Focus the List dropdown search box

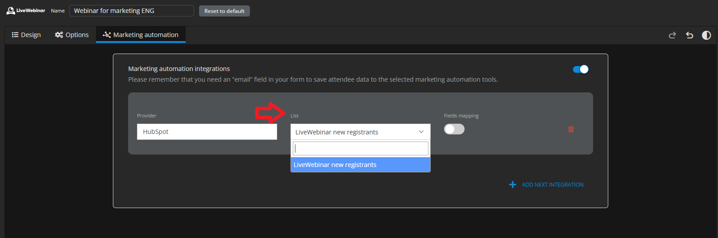coord(360,148)
